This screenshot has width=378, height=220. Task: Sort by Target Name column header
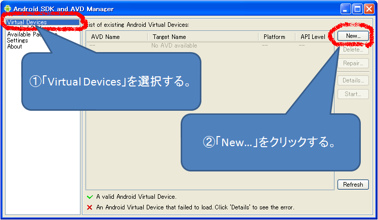(203, 37)
